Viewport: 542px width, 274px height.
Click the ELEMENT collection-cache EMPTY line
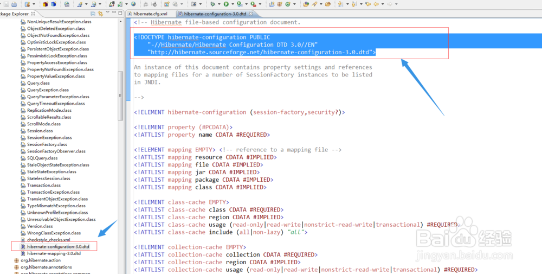click(190, 247)
